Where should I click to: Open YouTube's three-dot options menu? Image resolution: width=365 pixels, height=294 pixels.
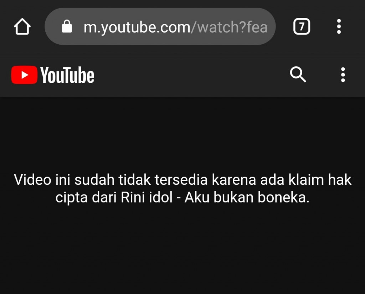coord(343,75)
